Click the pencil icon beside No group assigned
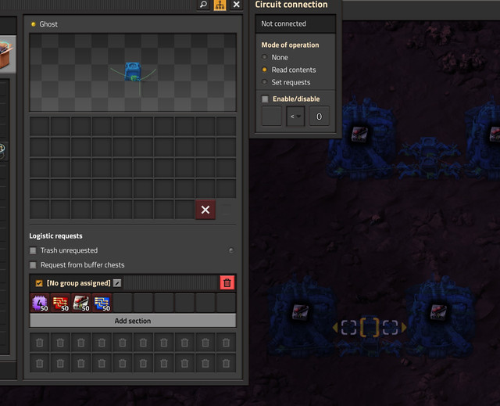Viewport: 500px width, 406px height. tap(117, 283)
